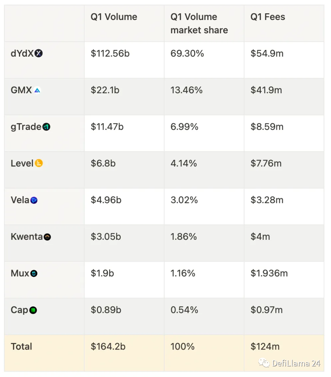Click the GMX logo icon
This screenshot has height=377, width=331.
pos(37,90)
